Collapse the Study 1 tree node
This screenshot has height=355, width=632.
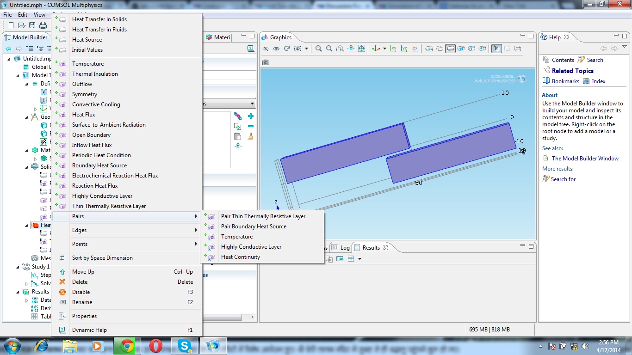18,267
